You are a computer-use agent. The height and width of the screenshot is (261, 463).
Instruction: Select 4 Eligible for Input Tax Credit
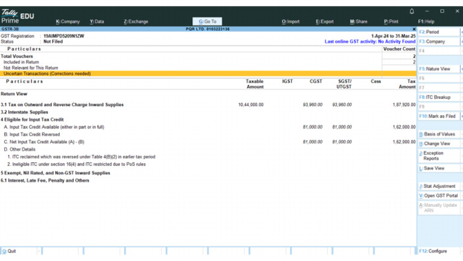coord(208,119)
